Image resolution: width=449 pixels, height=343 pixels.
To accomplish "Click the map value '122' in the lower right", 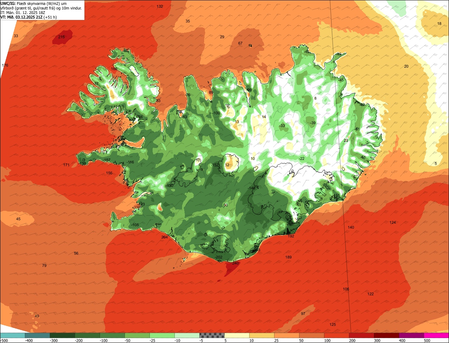I will click(x=371, y=294).
